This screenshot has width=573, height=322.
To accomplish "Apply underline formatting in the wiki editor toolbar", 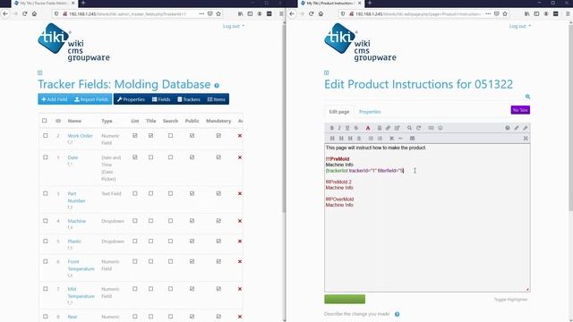I will tap(347, 128).
